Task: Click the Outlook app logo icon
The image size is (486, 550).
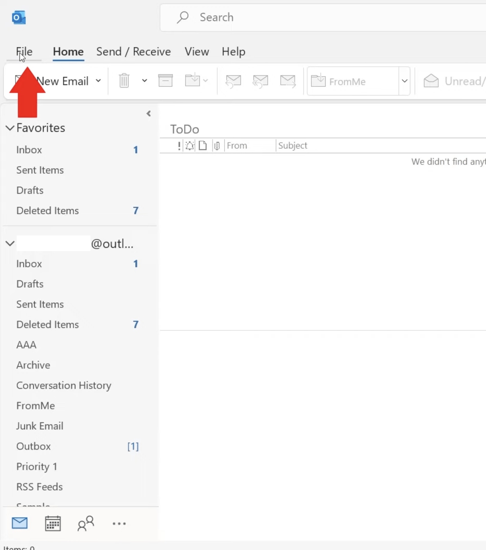Action: 19,17
